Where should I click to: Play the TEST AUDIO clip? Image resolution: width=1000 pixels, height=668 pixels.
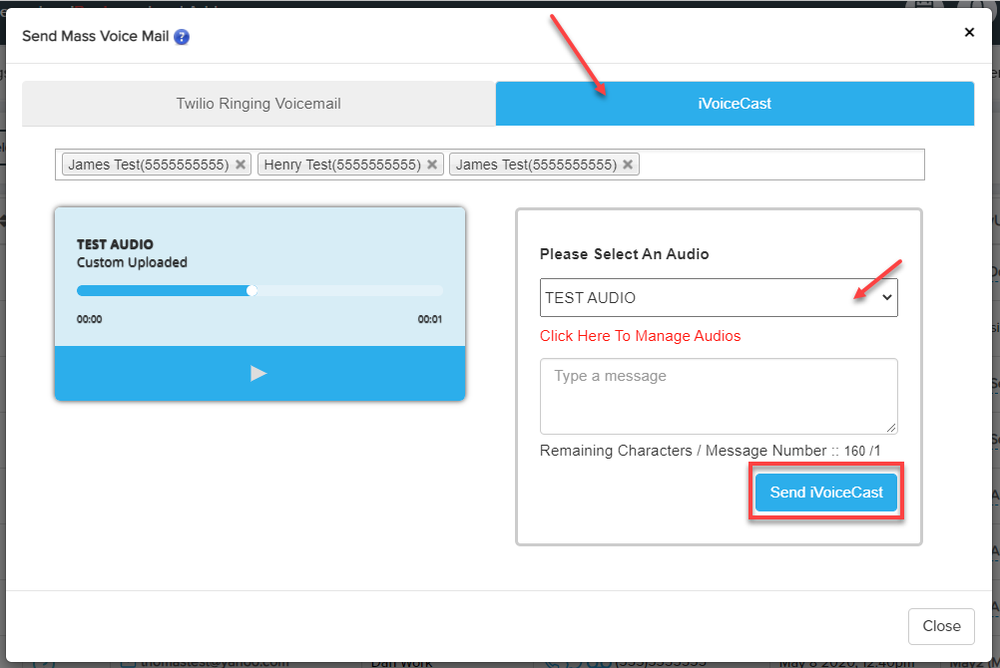coord(258,373)
